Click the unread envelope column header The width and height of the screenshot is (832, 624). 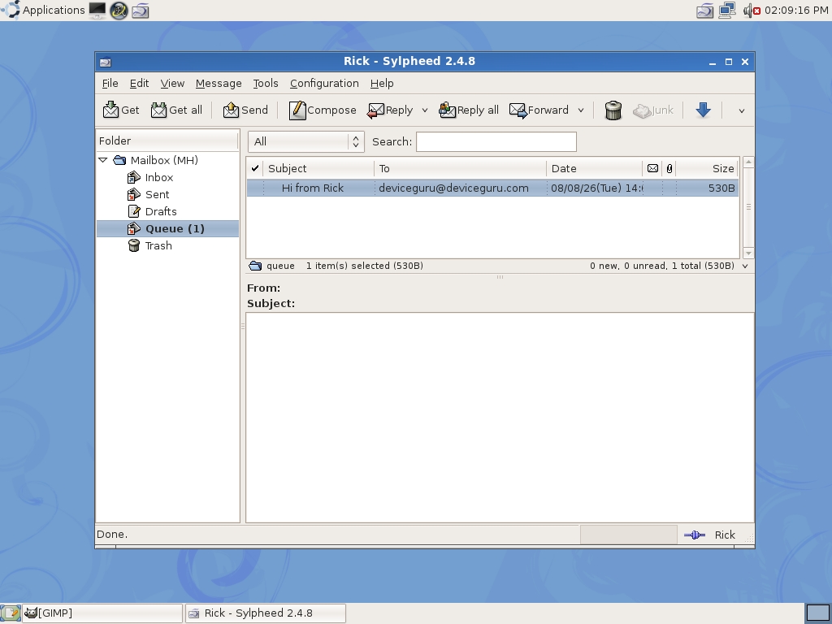pyautogui.click(x=652, y=168)
